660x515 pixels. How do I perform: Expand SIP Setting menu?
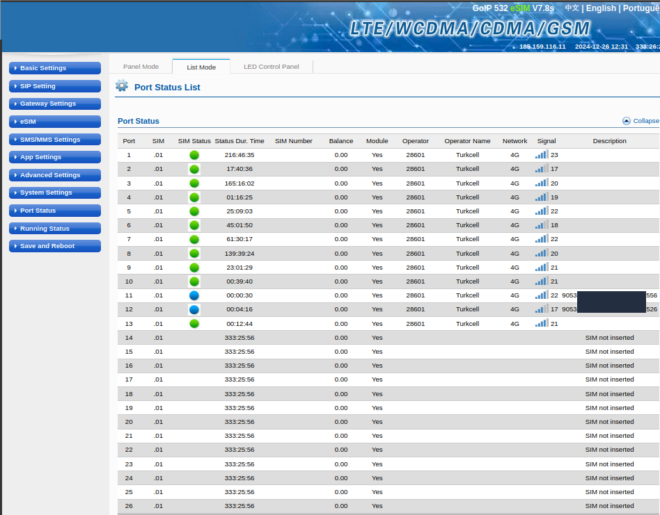[55, 86]
